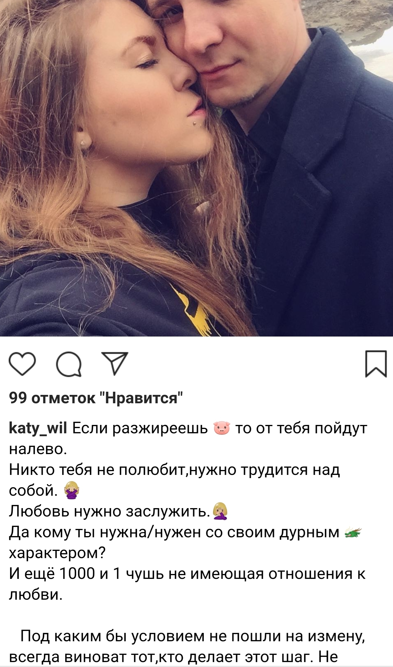This screenshot has width=393, height=667.
Task: Tap the heart like icon
Action: tap(23, 364)
